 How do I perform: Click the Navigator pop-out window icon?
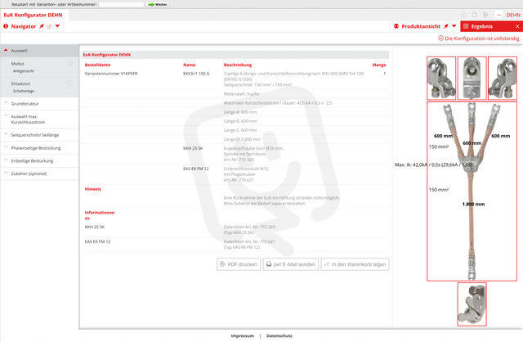pyautogui.click(x=49, y=26)
